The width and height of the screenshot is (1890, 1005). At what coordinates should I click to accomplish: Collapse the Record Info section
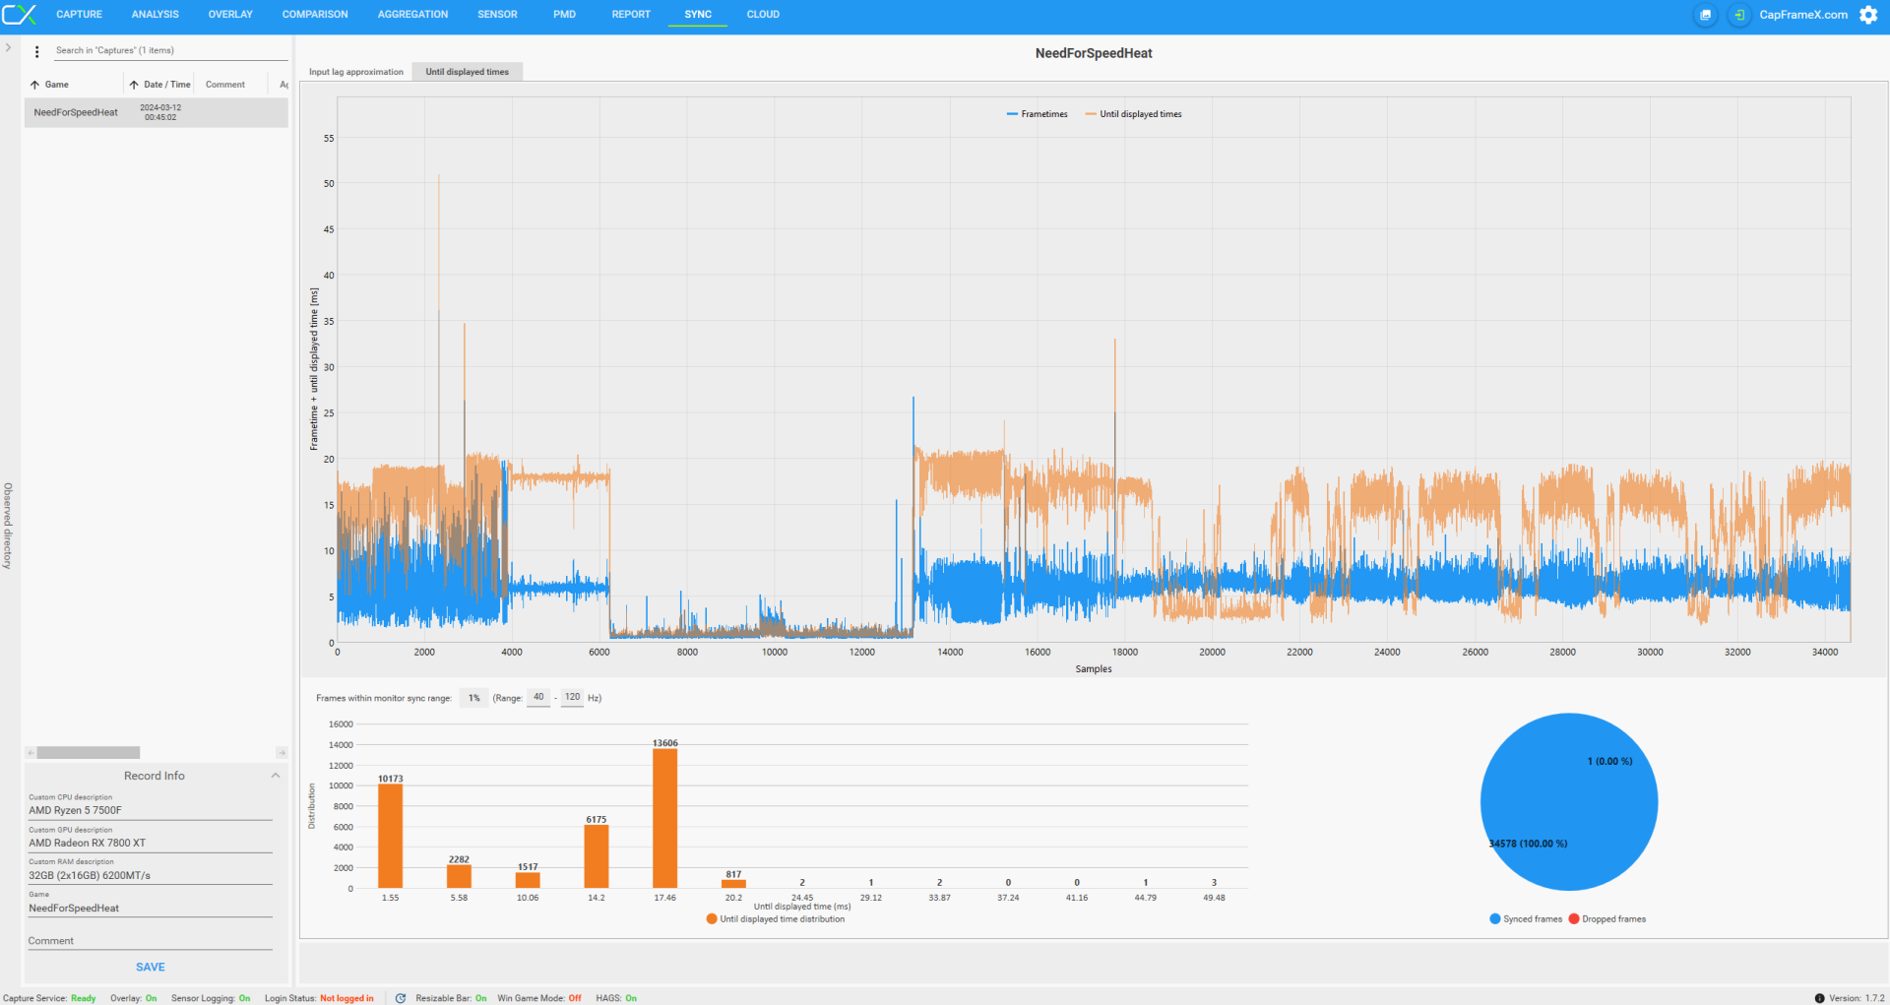276,776
